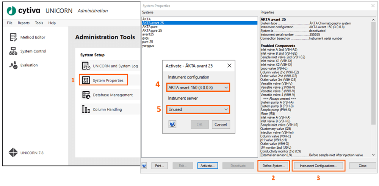Click the System Control icon
Image resolution: width=379 pixels, height=186 pixels.
pyautogui.click(x=14, y=51)
